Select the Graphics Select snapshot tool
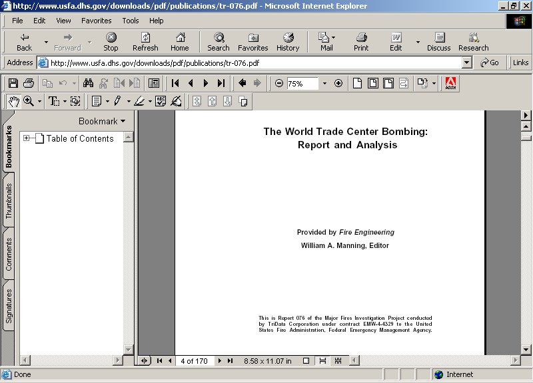Screen dimensions: 533x383 pyautogui.click(x=75, y=101)
